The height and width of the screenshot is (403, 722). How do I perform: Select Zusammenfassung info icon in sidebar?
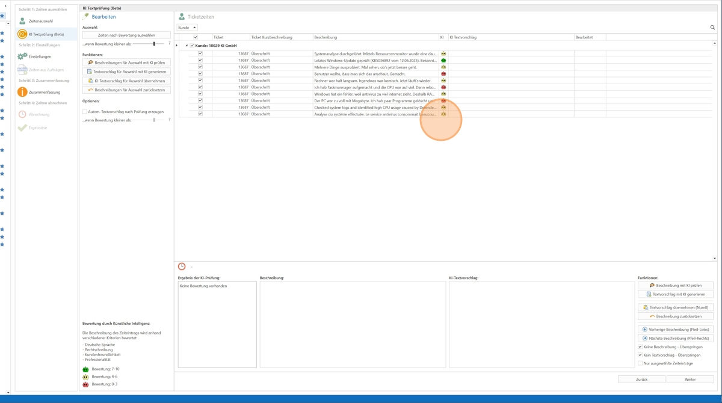pyautogui.click(x=22, y=92)
